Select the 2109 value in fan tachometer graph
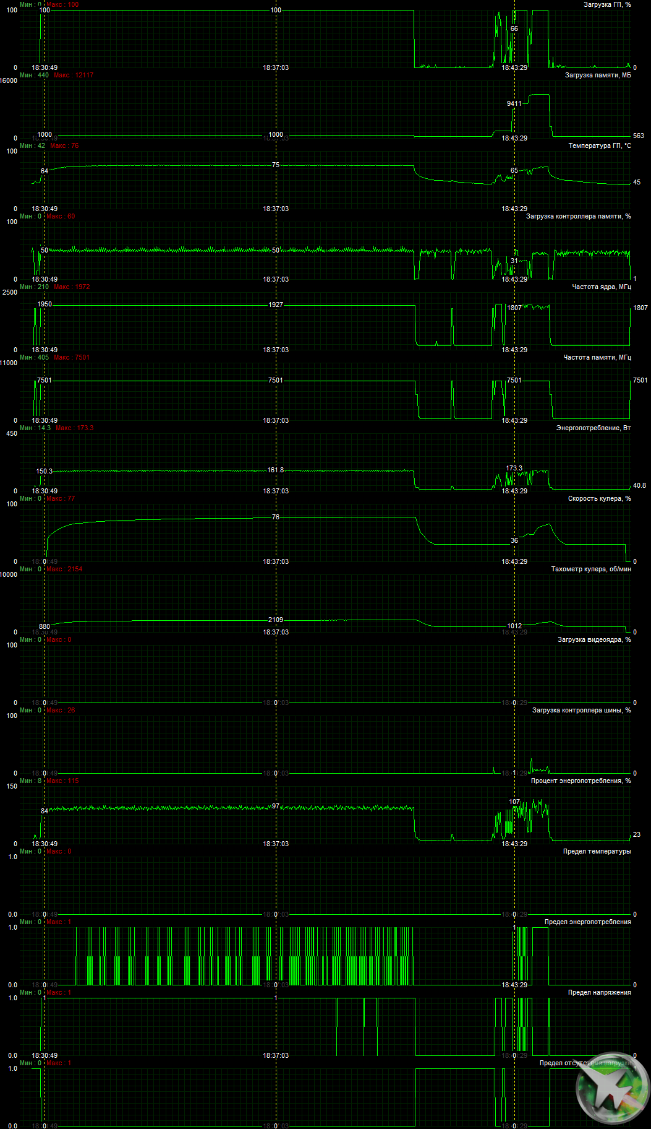 click(x=276, y=620)
